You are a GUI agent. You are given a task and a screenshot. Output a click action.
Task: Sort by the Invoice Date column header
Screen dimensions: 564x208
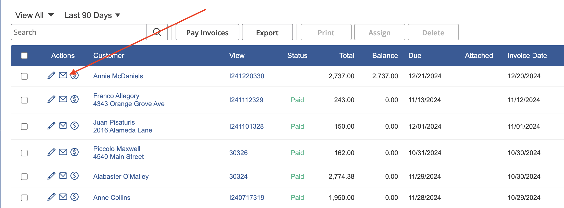[x=527, y=56]
